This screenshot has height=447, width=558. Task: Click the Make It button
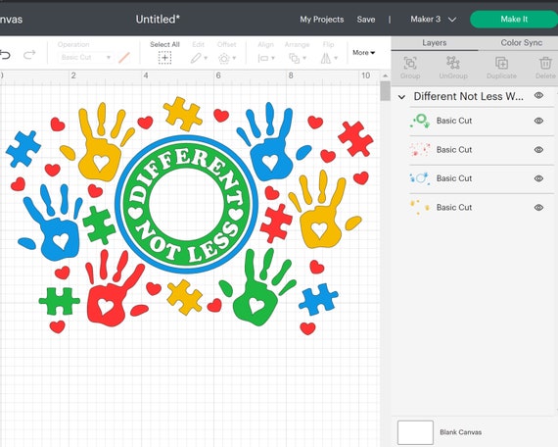coord(514,19)
